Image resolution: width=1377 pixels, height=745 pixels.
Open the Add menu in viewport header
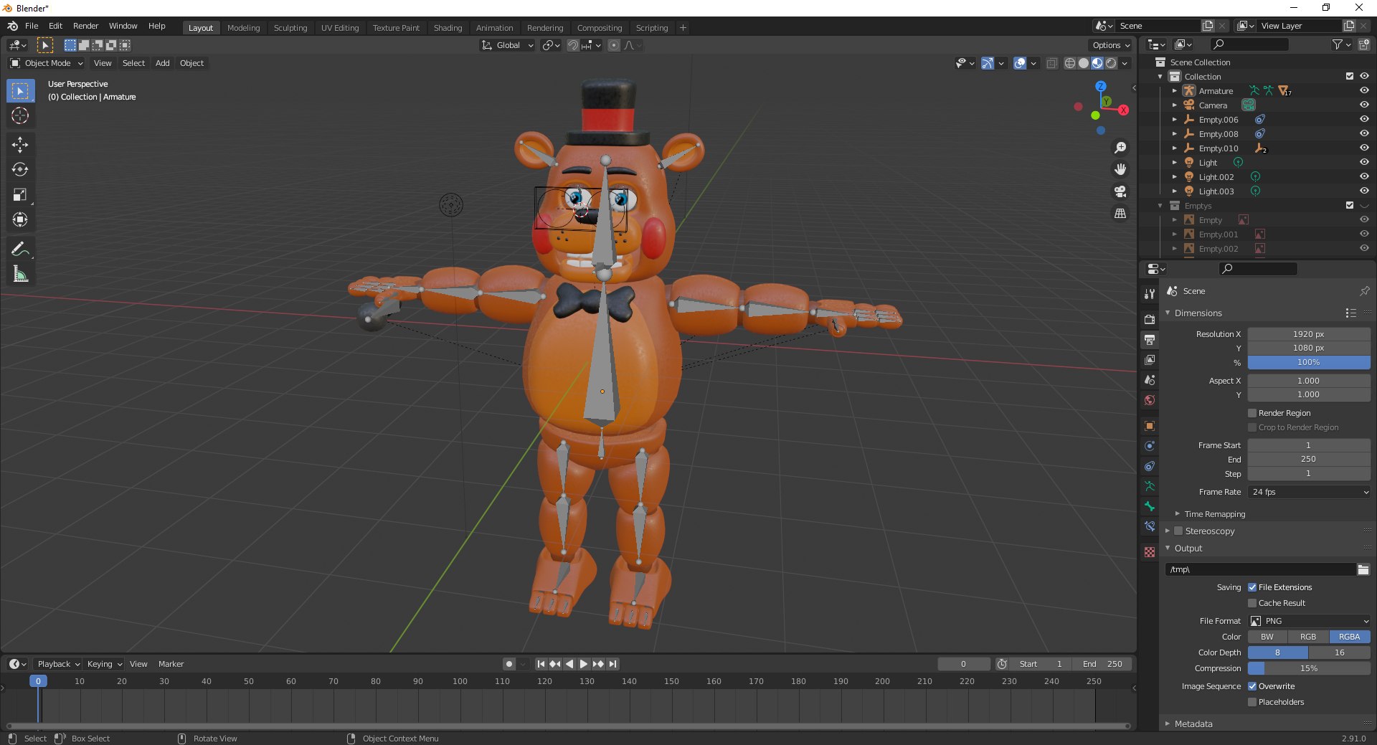click(x=163, y=63)
